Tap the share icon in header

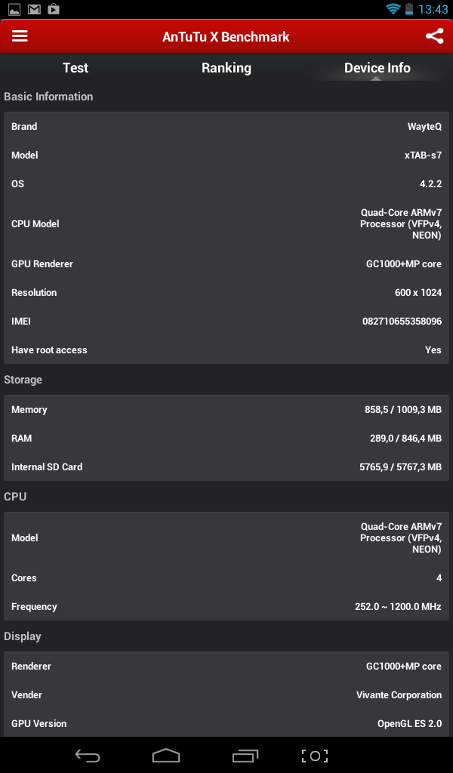pyautogui.click(x=434, y=36)
